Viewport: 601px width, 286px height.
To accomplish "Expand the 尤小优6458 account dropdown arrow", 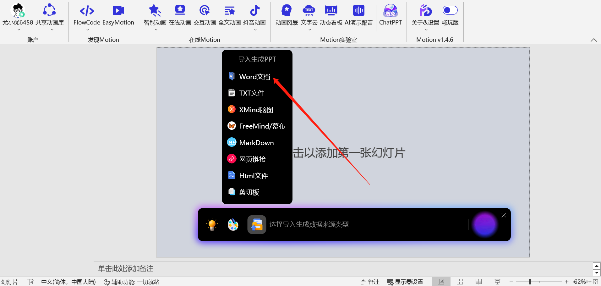I will point(19,30).
